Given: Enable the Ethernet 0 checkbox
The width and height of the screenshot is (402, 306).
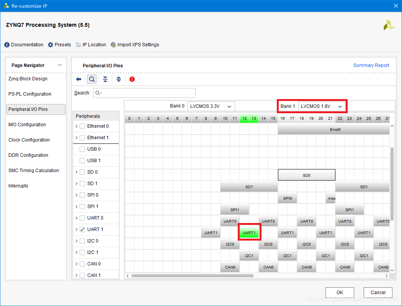Looking at the screenshot, I should [x=82, y=126].
